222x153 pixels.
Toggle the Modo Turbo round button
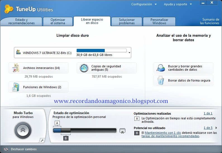[x=23, y=130]
